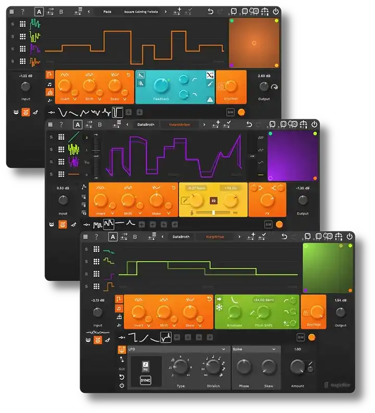The width and height of the screenshot is (375, 413).
Task: Go to previous preset in Warptimus window
Action: click(162, 237)
